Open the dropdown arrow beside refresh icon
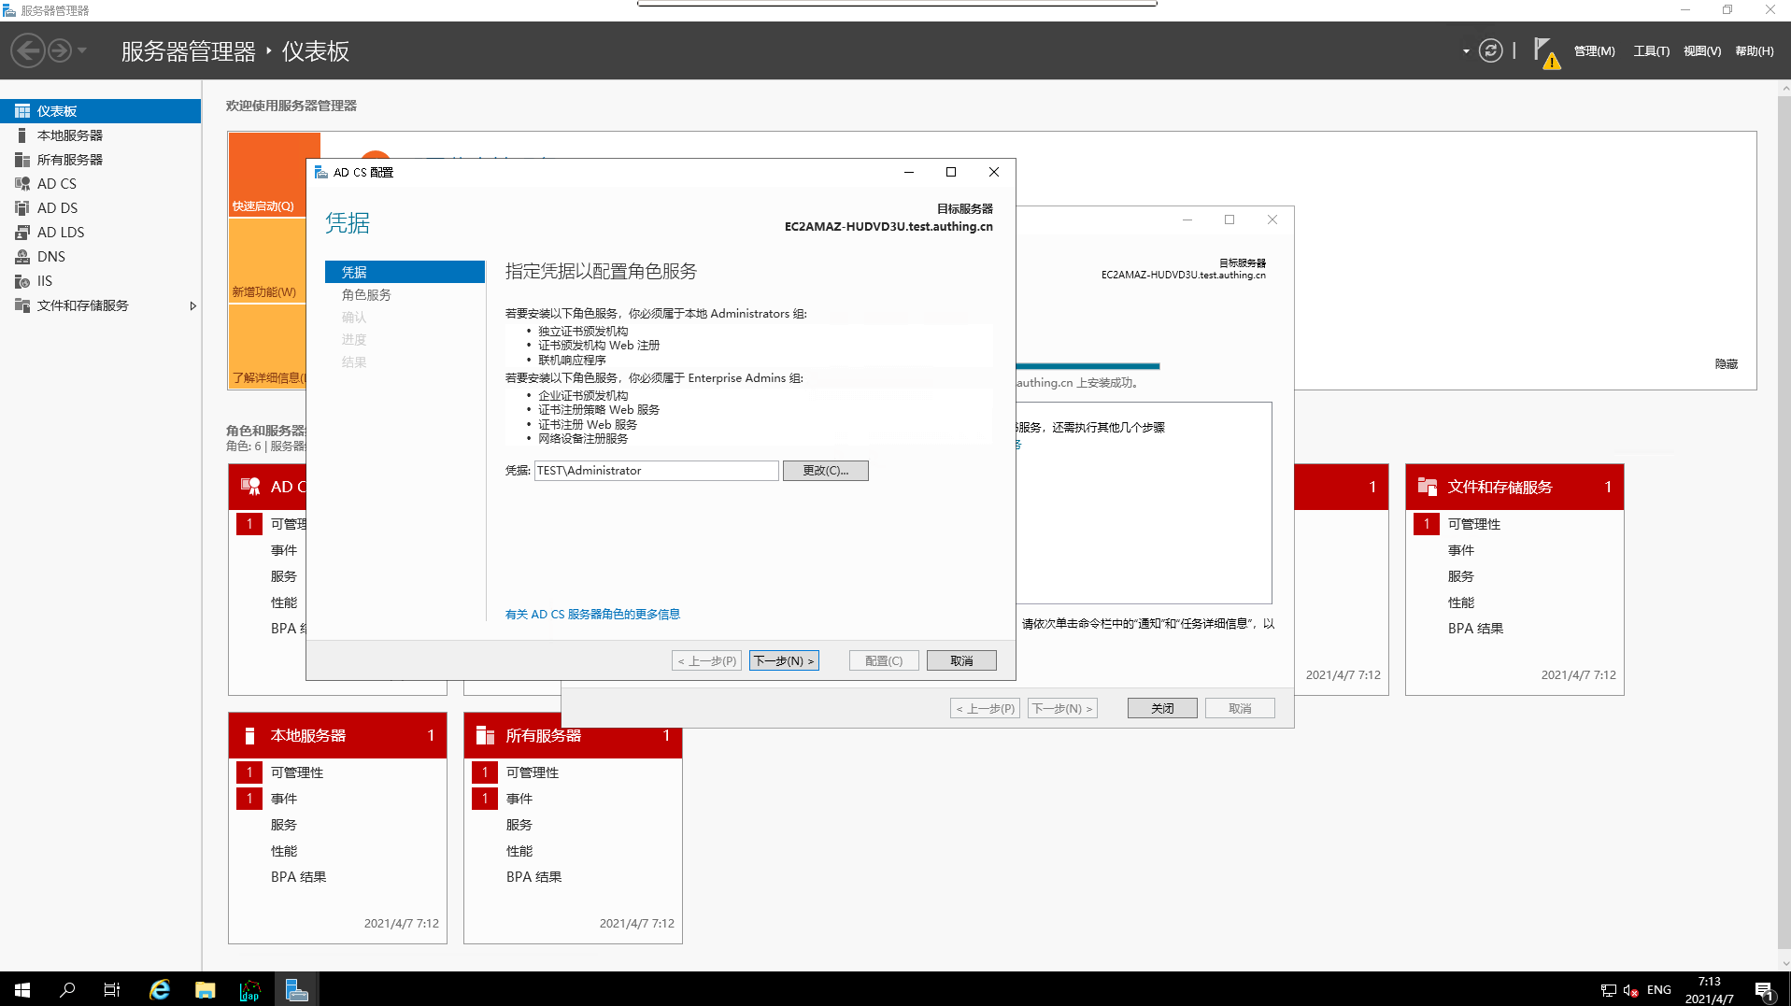This screenshot has width=1791, height=1006. 1466,51
